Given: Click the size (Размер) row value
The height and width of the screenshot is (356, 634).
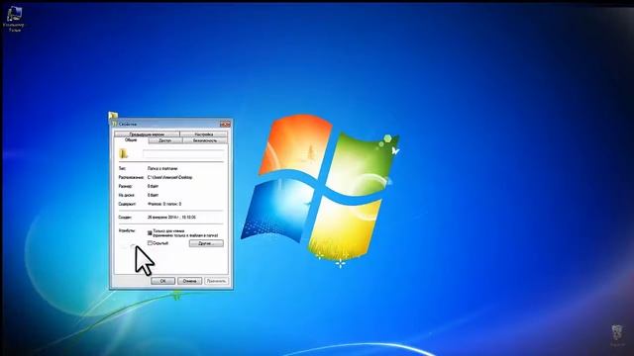Looking at the screenshot, I should pos(153,186).
